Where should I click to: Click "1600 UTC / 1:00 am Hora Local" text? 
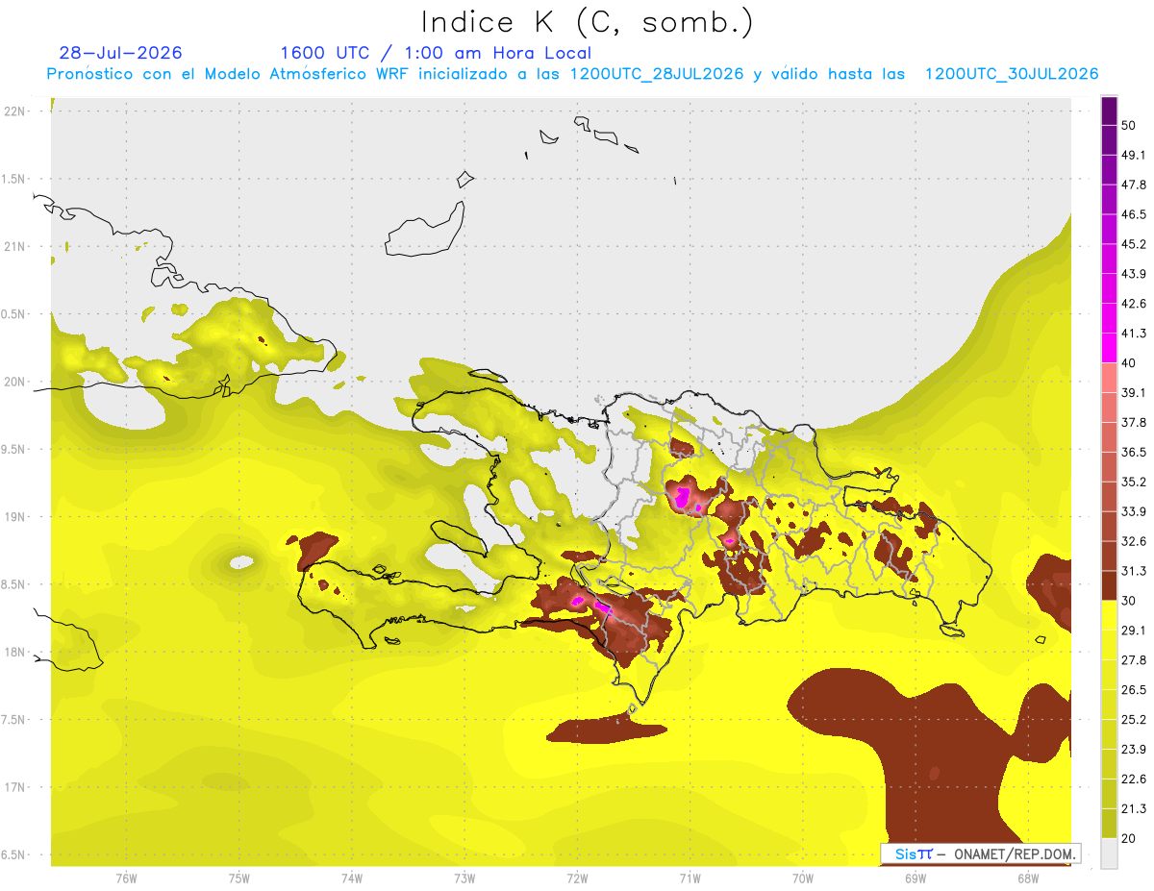click(436, 53)
